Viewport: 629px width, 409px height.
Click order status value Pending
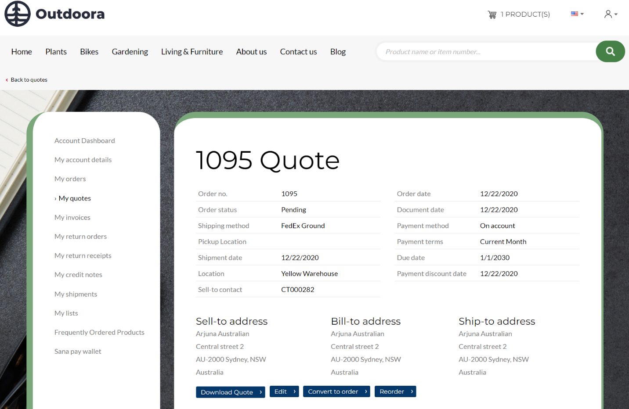pos(294,210)
